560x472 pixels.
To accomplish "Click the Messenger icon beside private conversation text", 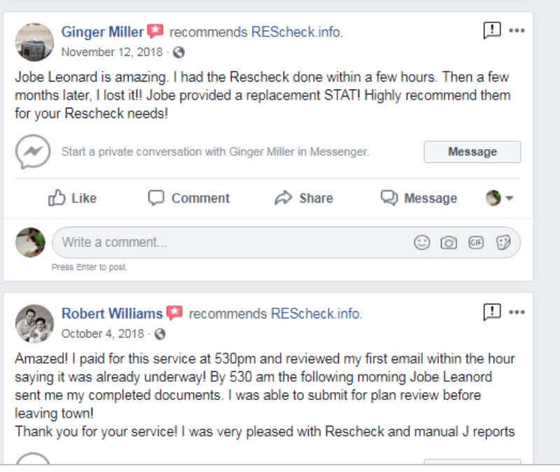I will click(33, 151).
